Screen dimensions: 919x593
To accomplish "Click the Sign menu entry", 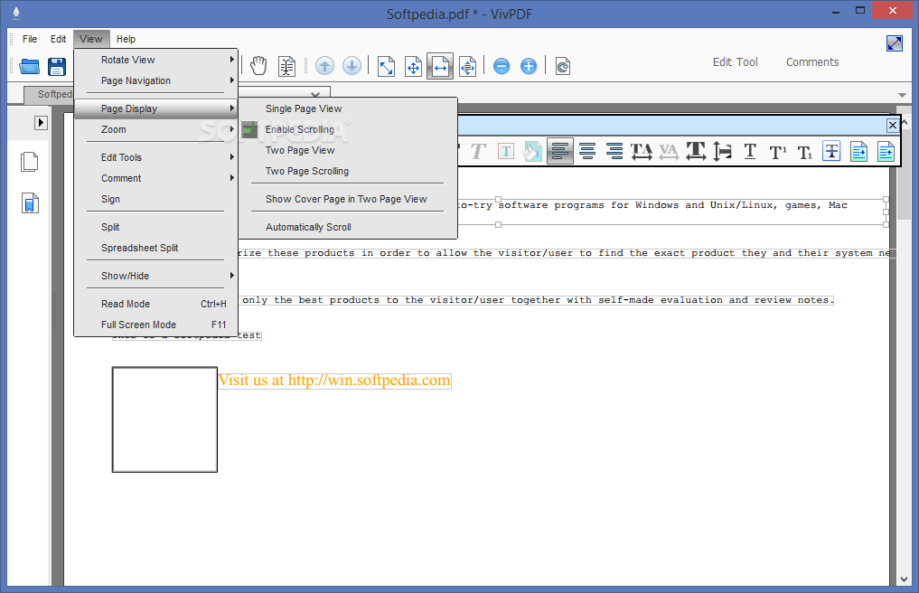I will [156, 200].
